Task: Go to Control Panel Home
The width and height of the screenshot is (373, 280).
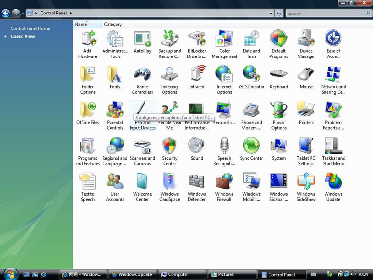Action: coord(30,28)
